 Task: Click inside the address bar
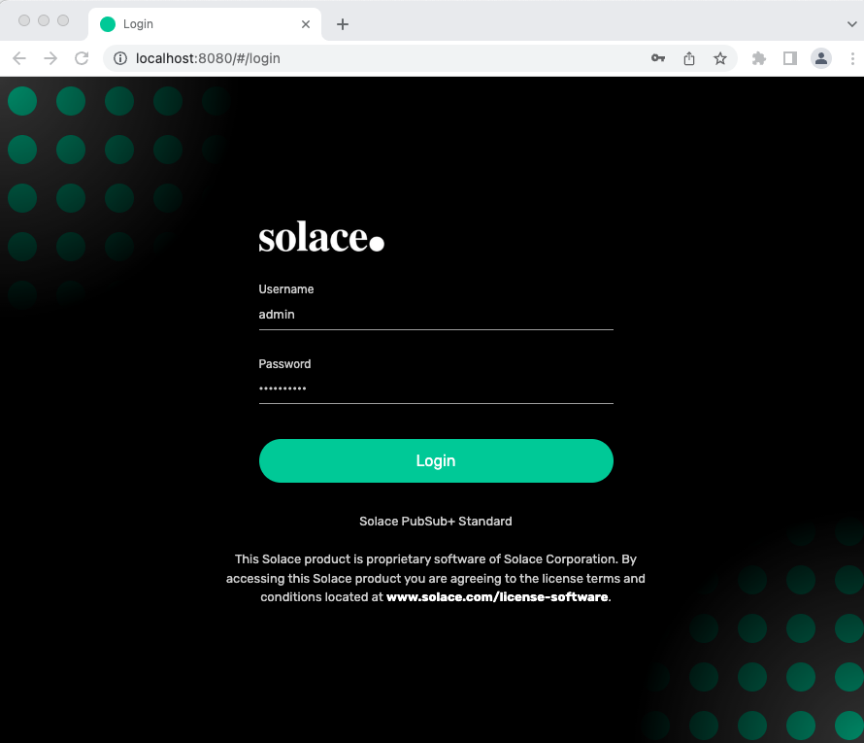[291, 58]
